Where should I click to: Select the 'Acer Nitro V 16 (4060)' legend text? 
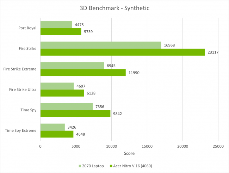(132, 166)
